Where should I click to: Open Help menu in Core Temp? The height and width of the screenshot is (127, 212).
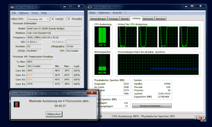(44, 13)
